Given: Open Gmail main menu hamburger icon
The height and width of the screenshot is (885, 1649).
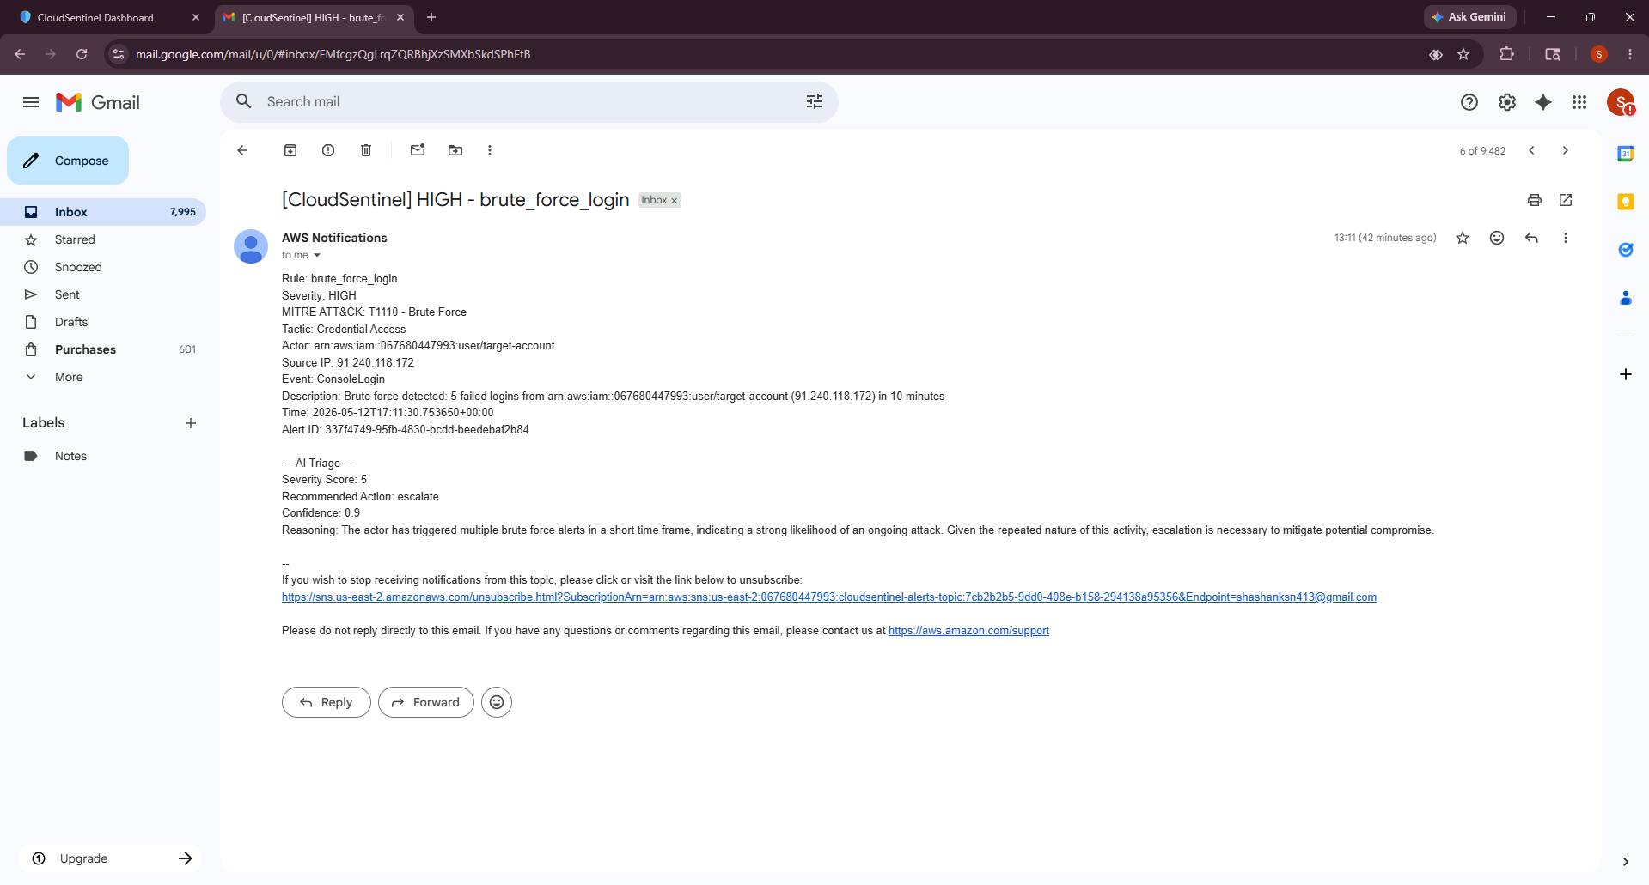Looking at the screenshot, I should [31, 102].
